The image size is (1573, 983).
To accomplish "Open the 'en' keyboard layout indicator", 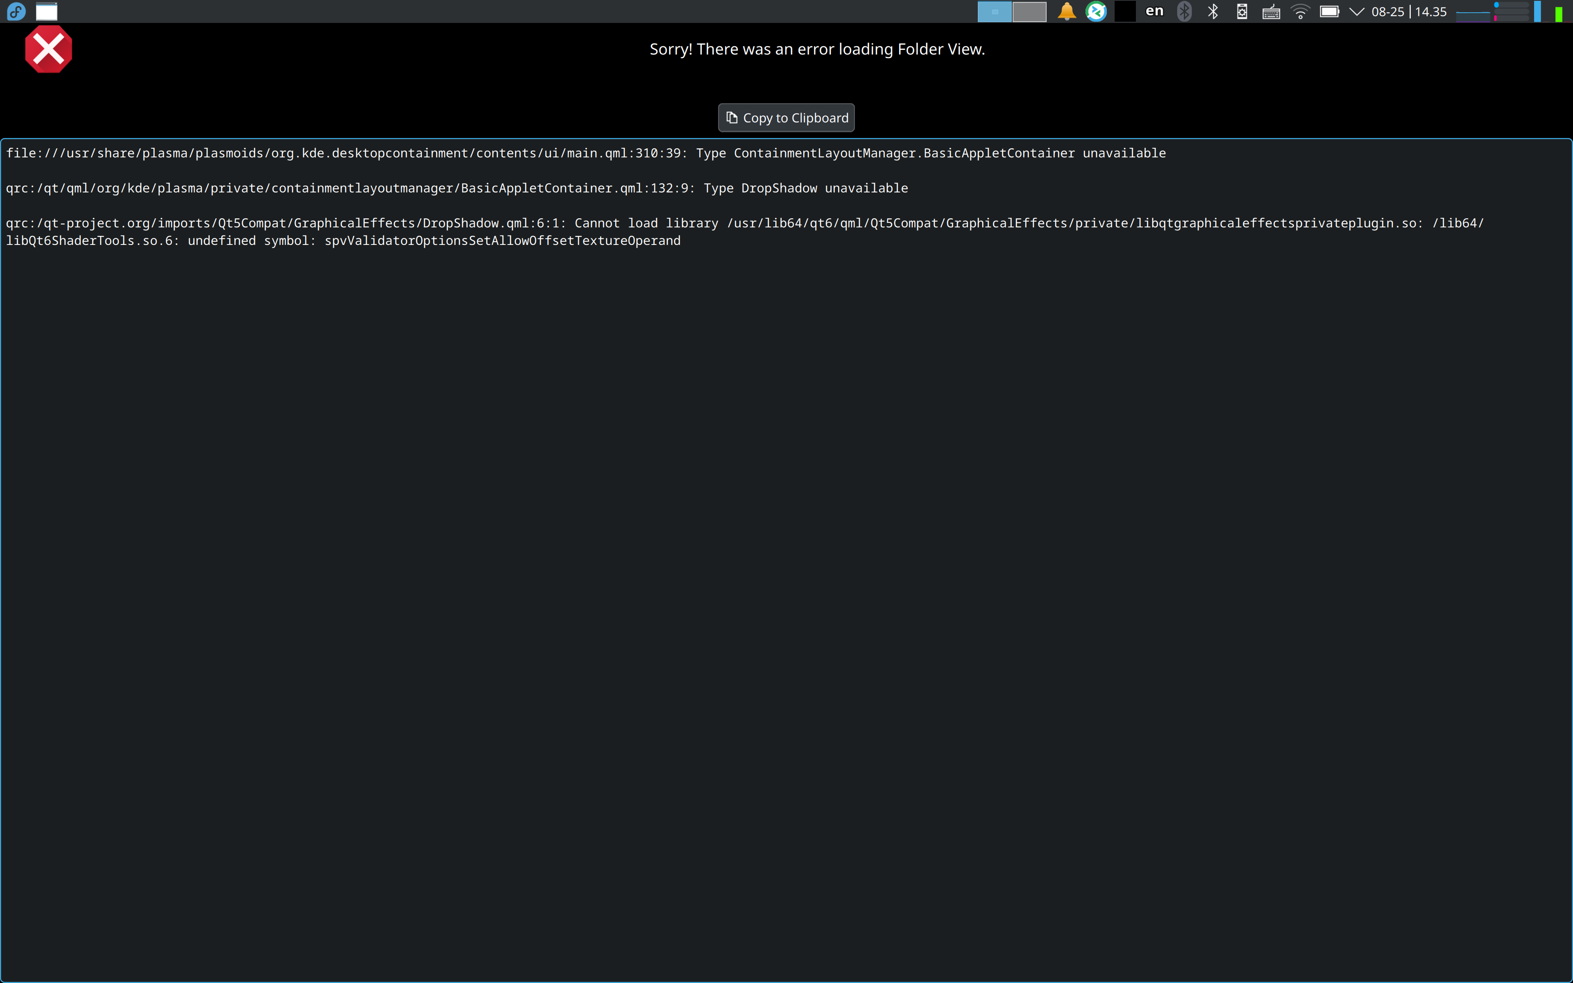I will (x=1154, y=11).
